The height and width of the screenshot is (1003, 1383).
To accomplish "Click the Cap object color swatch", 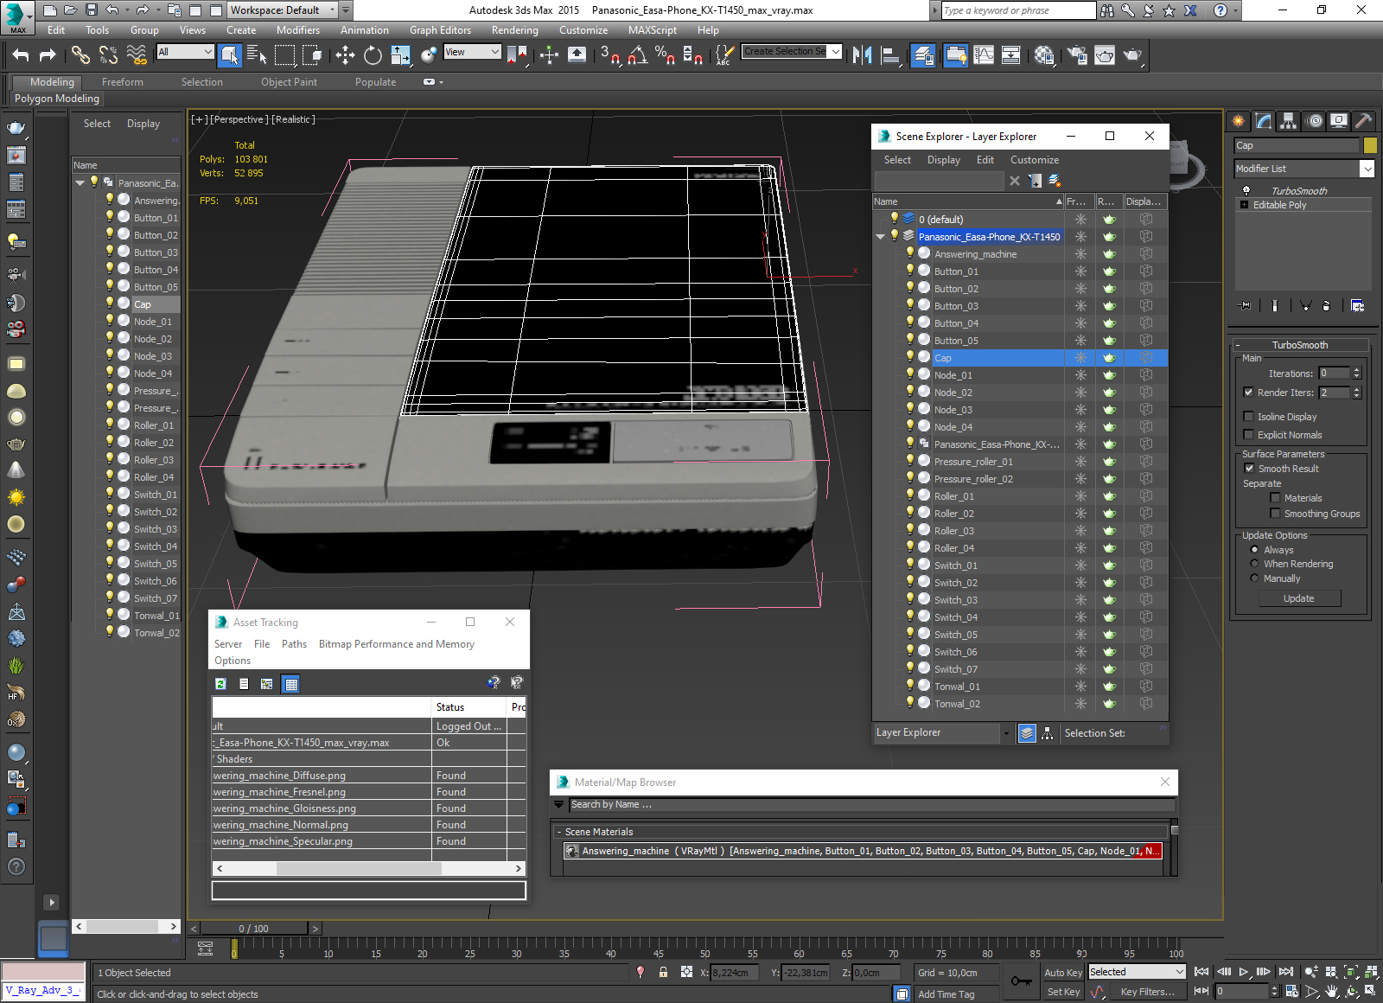I will [1370, 145].
